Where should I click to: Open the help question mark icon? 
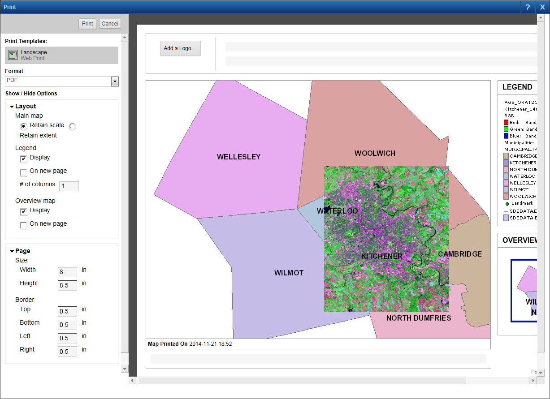[x=528, y=7]
